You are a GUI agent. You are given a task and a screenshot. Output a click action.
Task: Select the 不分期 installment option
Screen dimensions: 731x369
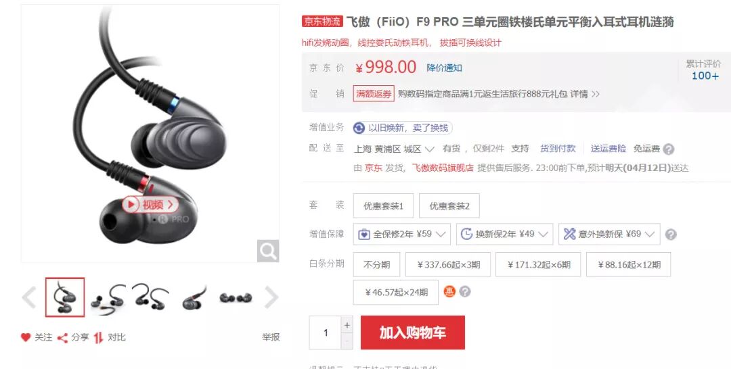tap(376, 265)
